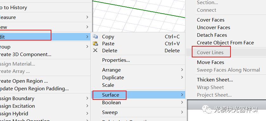Click the Paste clipboard icon
Viewport: 266px width, 121px height.
pos(95,43)
